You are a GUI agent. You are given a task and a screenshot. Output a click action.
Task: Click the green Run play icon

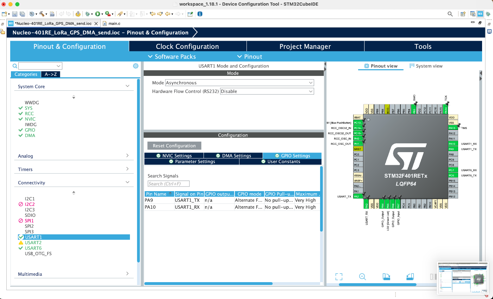[x=98, y=14]
